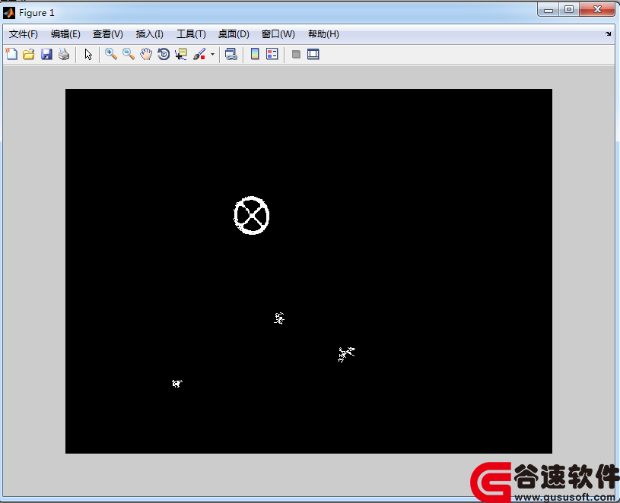The image size is (620, 503).
Task: Select the Edit Plot arrow tool
Action: pos(88,54)
